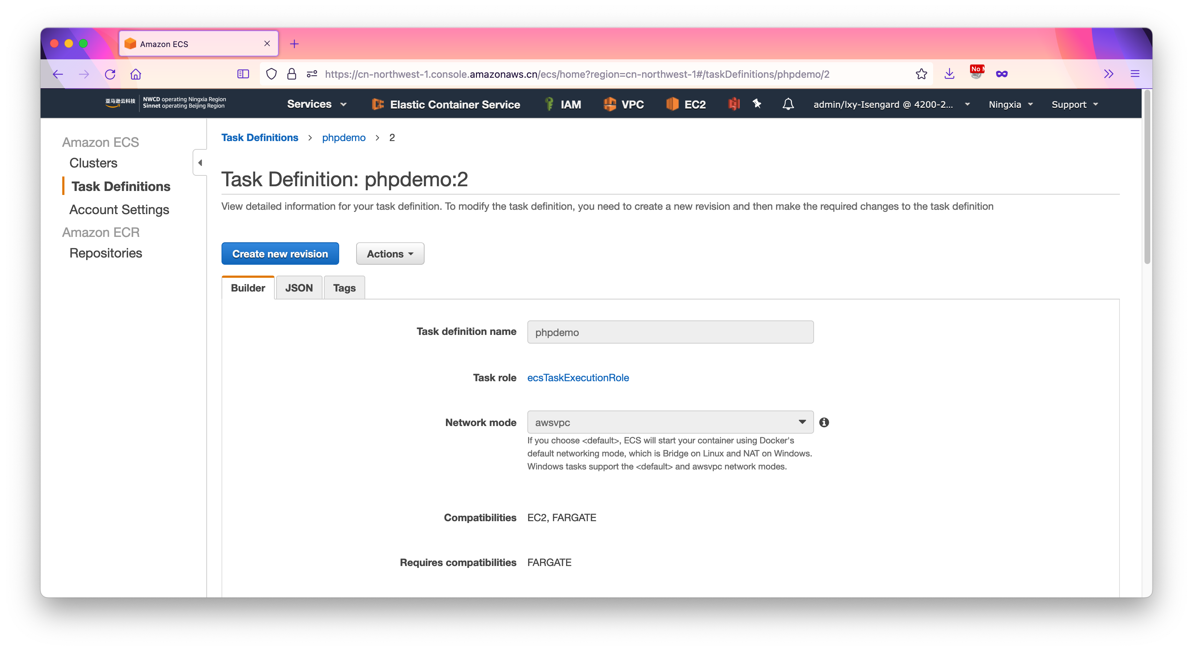Click the phpdemo breadcrumb link

coord(343,137)
